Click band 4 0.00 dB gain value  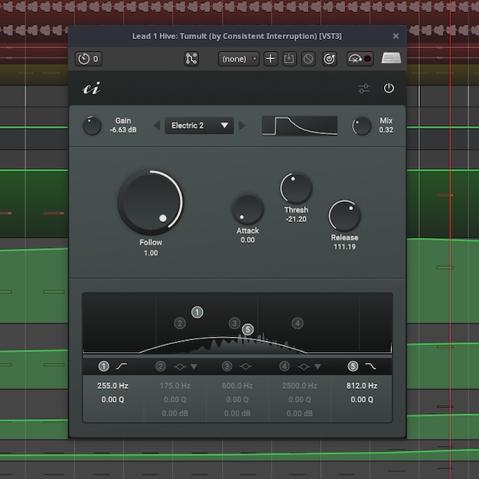pyautogui.click(x=299, y=414)
